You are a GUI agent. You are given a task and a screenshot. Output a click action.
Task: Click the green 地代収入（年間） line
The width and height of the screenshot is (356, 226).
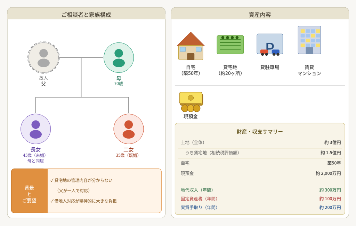[x=260, y=190]
